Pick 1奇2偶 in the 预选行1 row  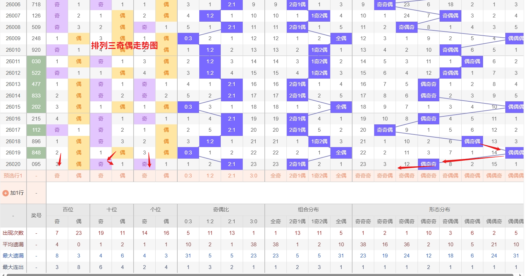tap(319, 176)
